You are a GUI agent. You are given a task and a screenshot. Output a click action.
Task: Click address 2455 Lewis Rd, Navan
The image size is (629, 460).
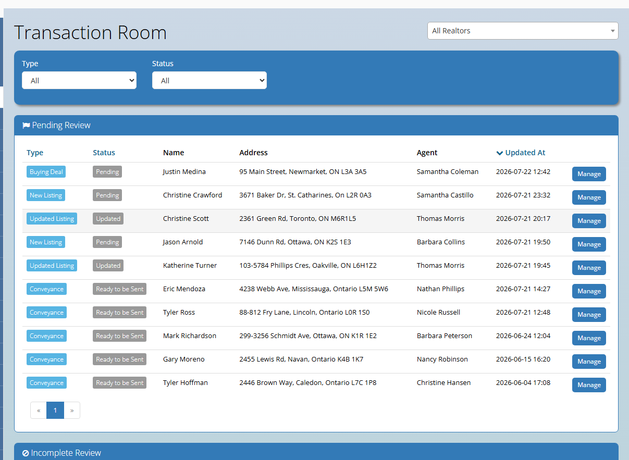click(301, 359)
